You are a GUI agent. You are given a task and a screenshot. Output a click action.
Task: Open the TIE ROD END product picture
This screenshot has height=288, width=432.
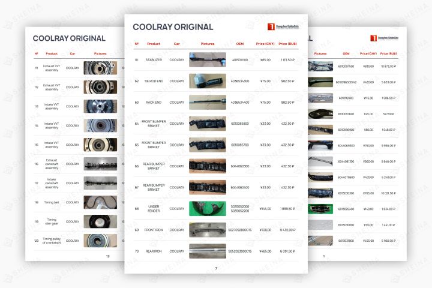point(208,81)
